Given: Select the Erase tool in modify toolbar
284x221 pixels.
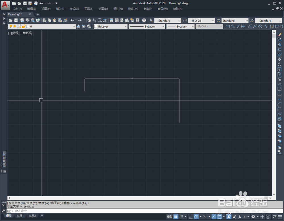Looking at the screenshot, I should (279, 34).
